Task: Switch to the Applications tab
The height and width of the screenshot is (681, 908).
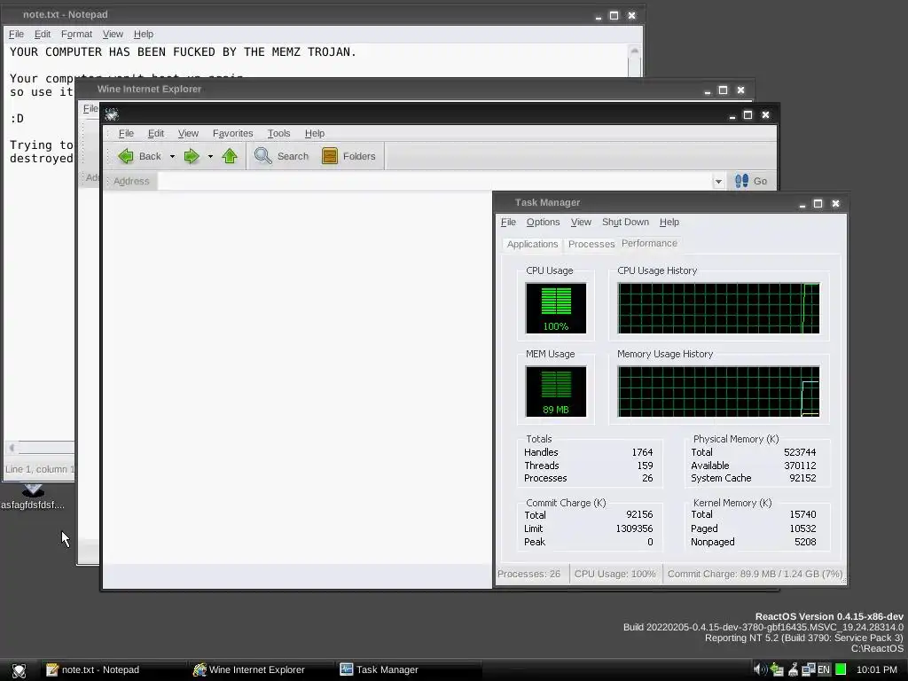Action: pyautogui.click(x=532, y=245)
